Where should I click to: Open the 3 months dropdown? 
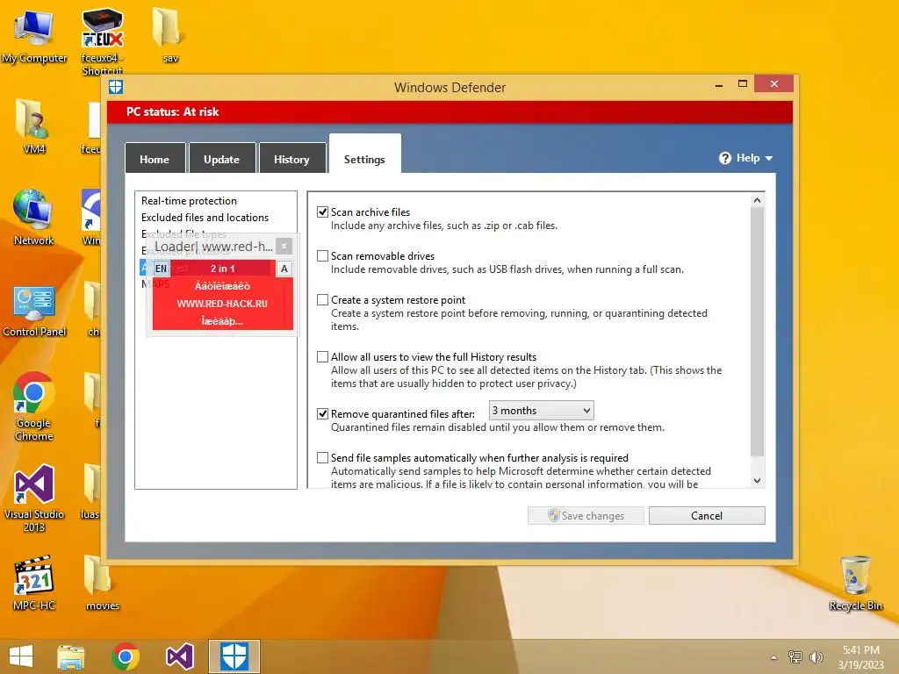tap(541, 411)
